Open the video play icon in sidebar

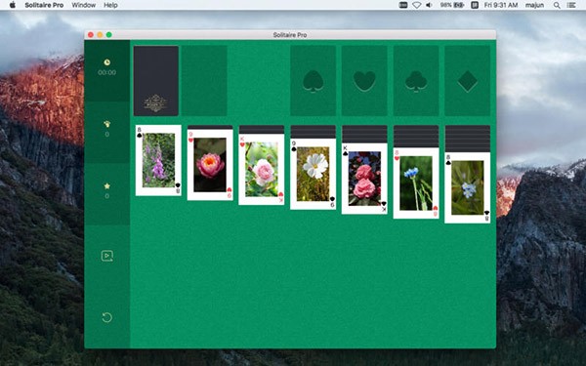click(x=106, y=256)
